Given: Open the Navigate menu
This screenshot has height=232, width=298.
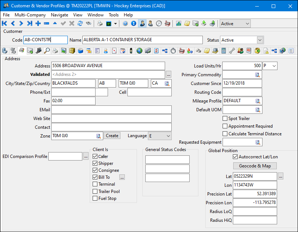Looking at the screenshot, I should click(x=59, y=15).
